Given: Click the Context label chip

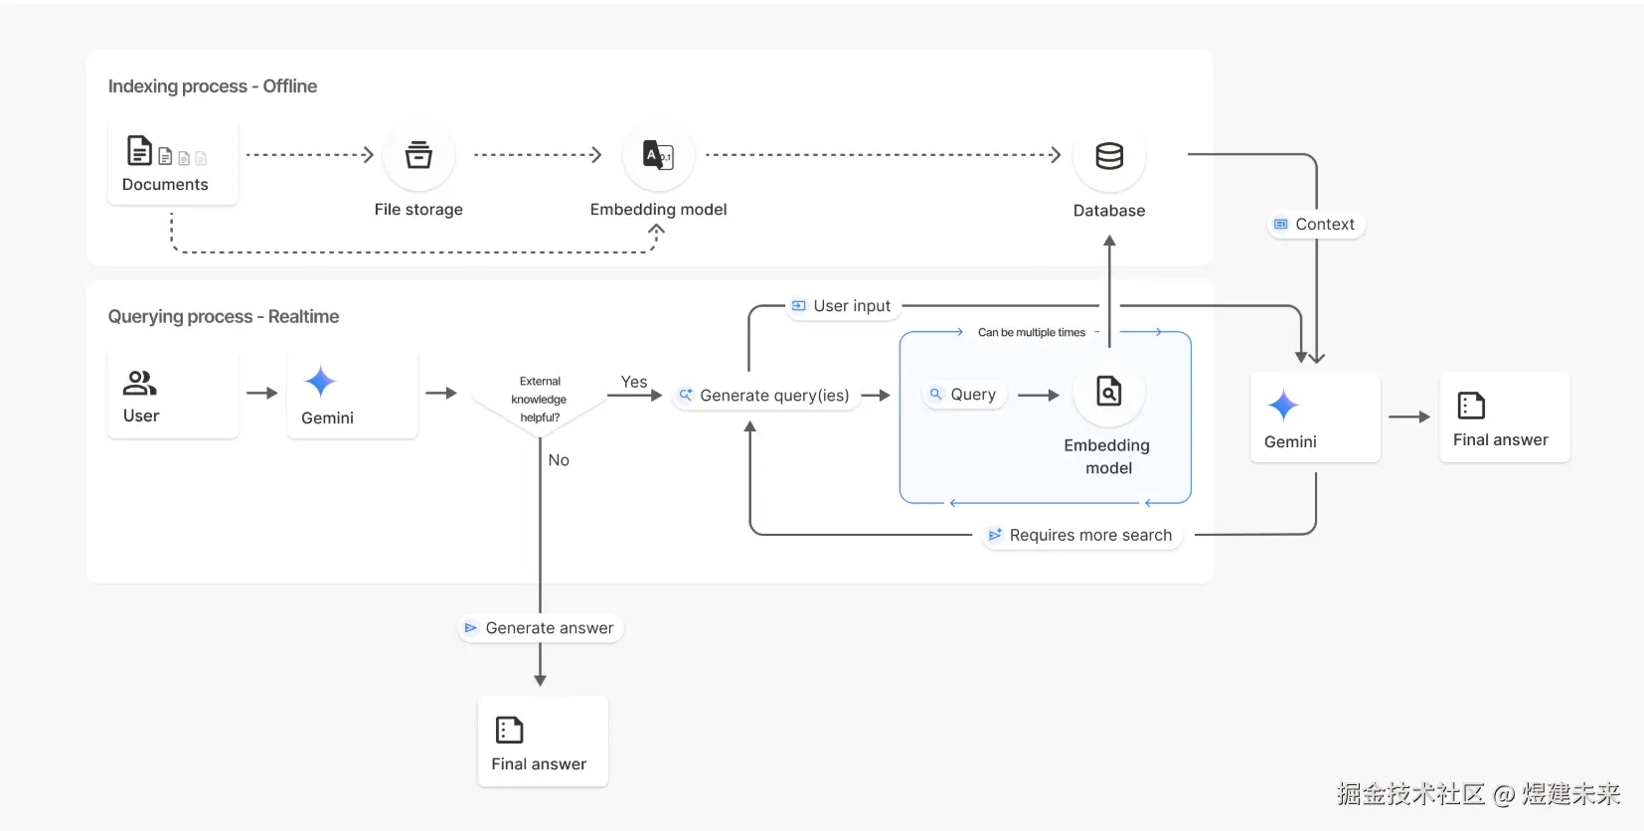Looking at the screenshot, I should [x=1315, y=225].
